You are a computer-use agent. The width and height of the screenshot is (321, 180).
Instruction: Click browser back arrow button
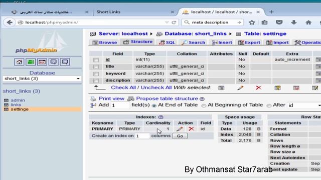click(x=10, y=22)
